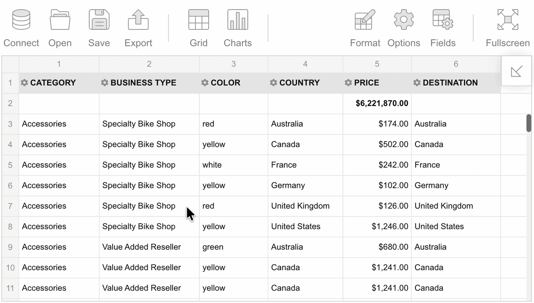Click the Accessories cell in row 4
534x303 pixels.
(x=59, y=144)
